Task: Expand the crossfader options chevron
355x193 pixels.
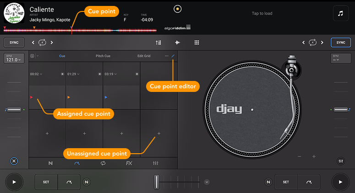Action: coord(207,182)
